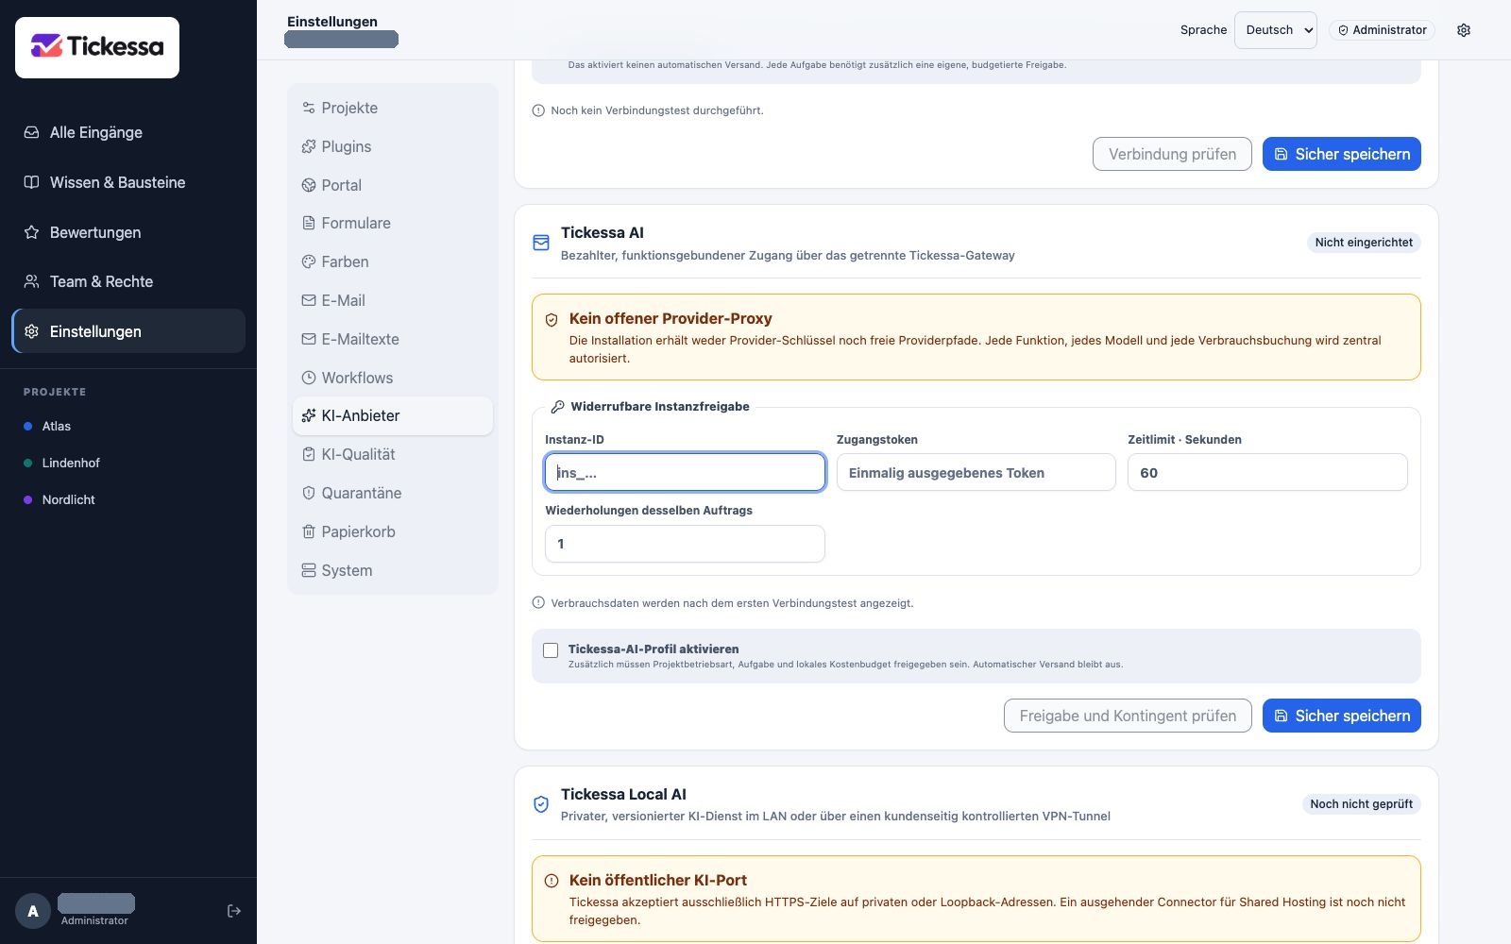
Task: Select Workflows in settings menu
Action: coord(393,378)
